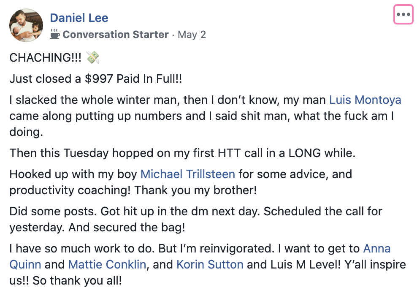Go to Korin Sutton's tagged profile
This screenshot has height=293, width=417.
click(210, 265)
